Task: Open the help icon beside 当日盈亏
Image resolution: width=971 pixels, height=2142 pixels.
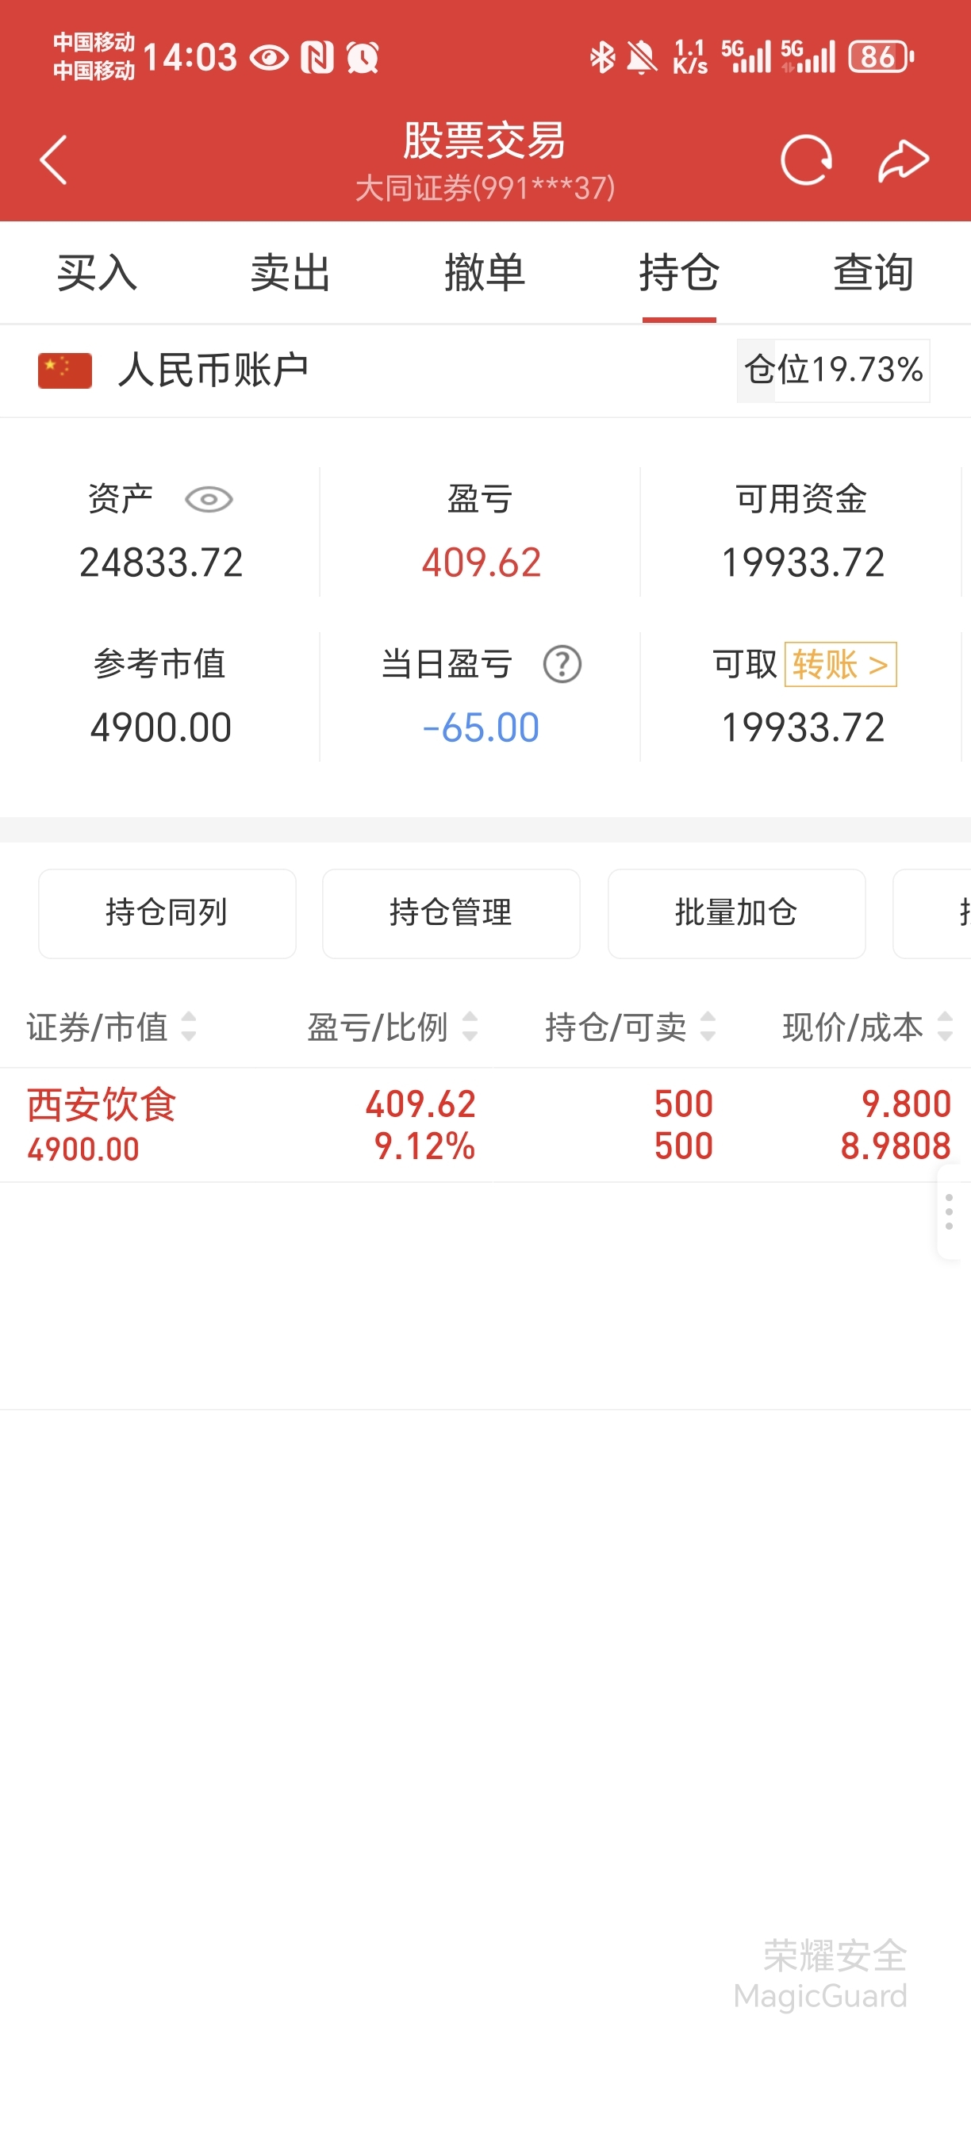Action: (x=562, y=664)
